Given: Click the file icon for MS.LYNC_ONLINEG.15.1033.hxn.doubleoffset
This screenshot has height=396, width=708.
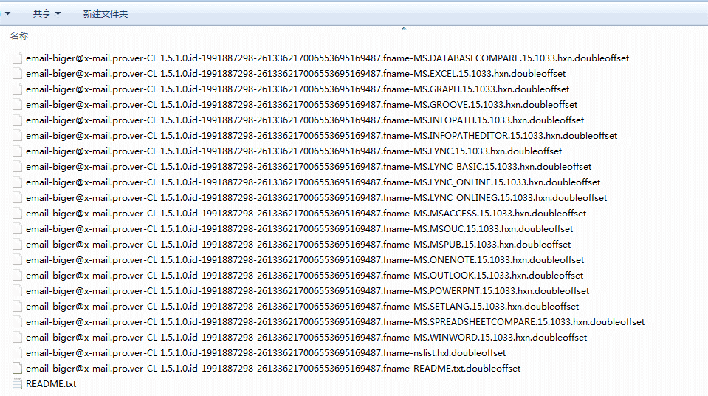Looking at the screenshot, I should (17, 197).
